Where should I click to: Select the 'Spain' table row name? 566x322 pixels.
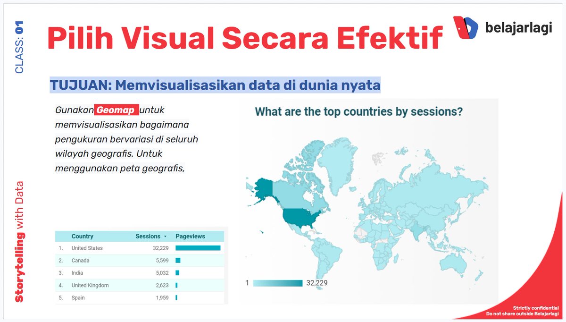78,297
